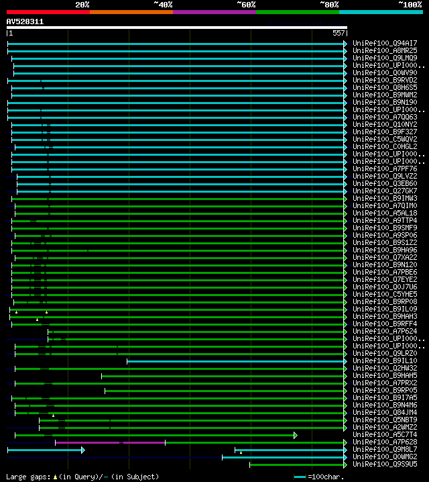Click the UniRef100_Q84JM4 label
Viewport: 429px width, 482px height.
point(385,412)
